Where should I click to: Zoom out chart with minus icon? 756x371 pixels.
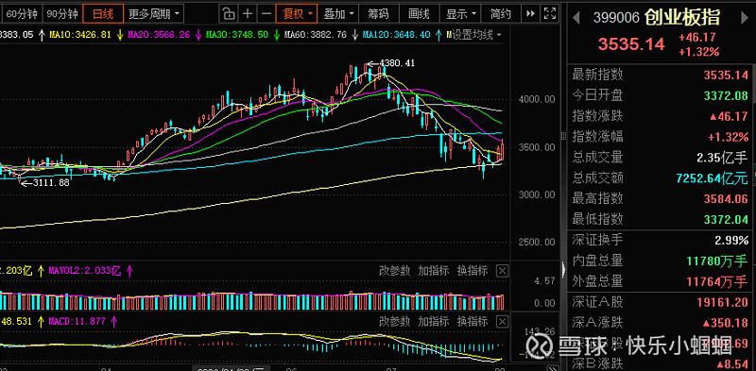pos(266,13)
